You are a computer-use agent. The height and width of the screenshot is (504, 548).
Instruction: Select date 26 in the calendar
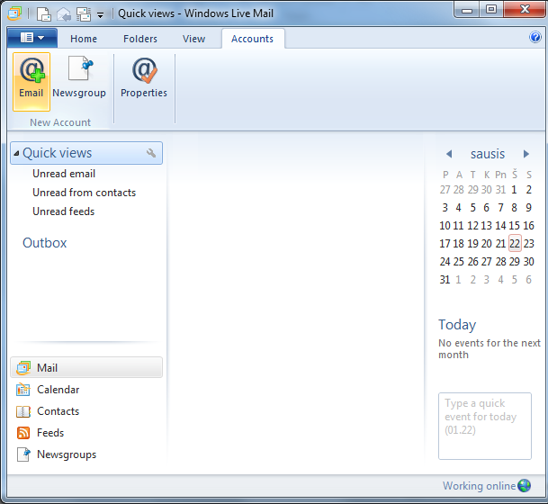(x=472, y=261)
